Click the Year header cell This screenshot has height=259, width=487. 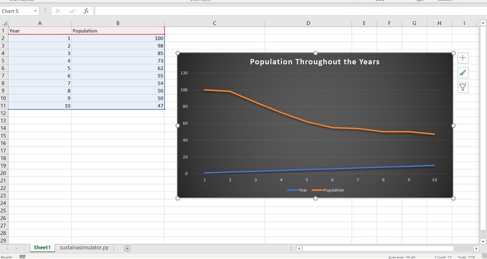pos(40,31)
